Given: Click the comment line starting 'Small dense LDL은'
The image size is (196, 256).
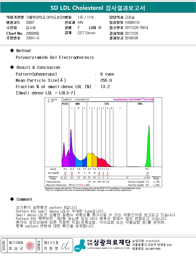Looking at the screenshot, I should click(96, 215).
